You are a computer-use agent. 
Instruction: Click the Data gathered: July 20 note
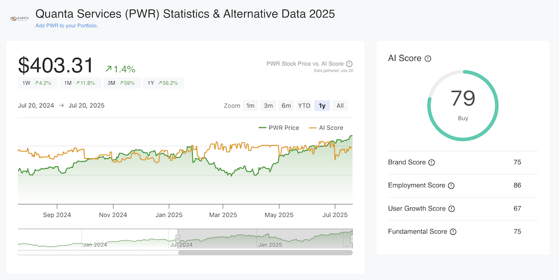[x=333, y=71]
